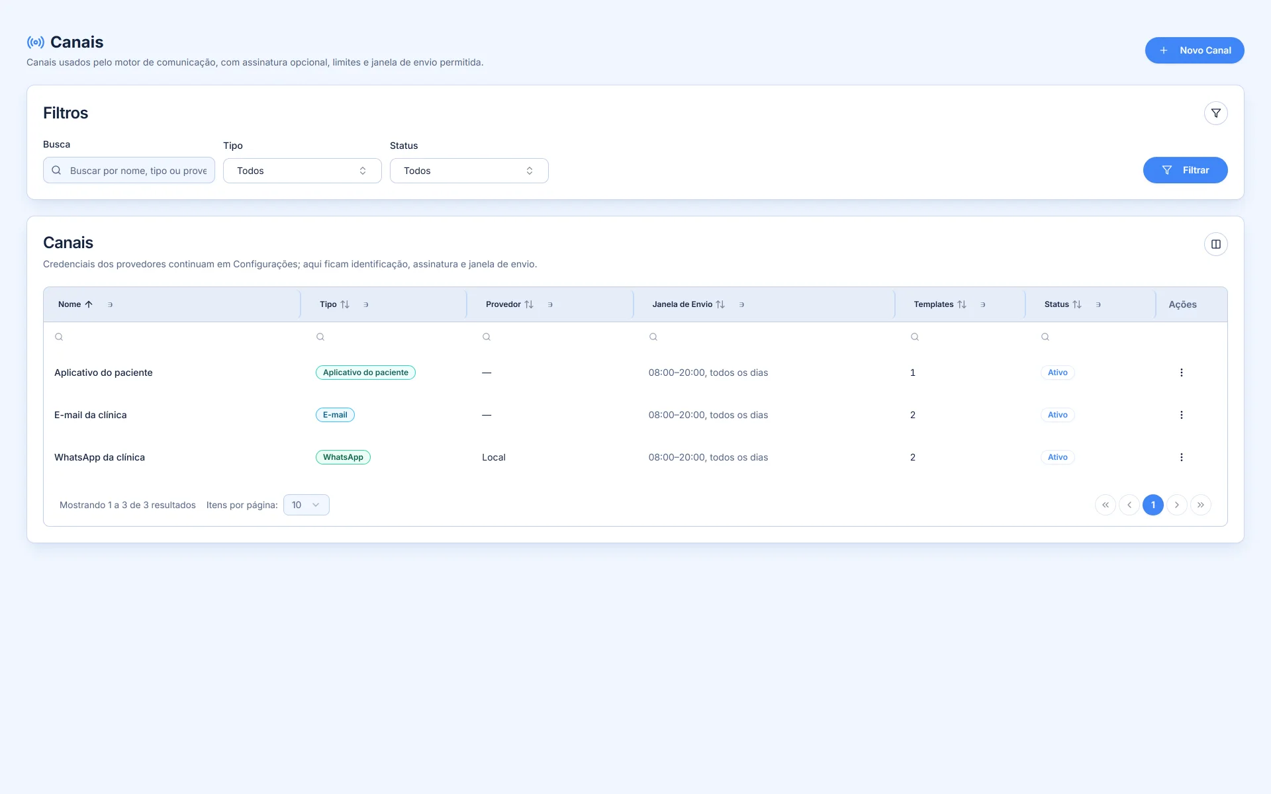
Task: Open actions menu for E-mail da clínica
Action: point(1181,415)
